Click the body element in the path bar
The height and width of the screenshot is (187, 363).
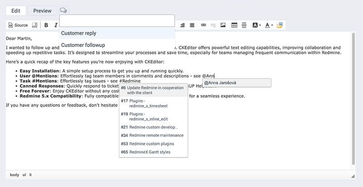click(15, 175)
